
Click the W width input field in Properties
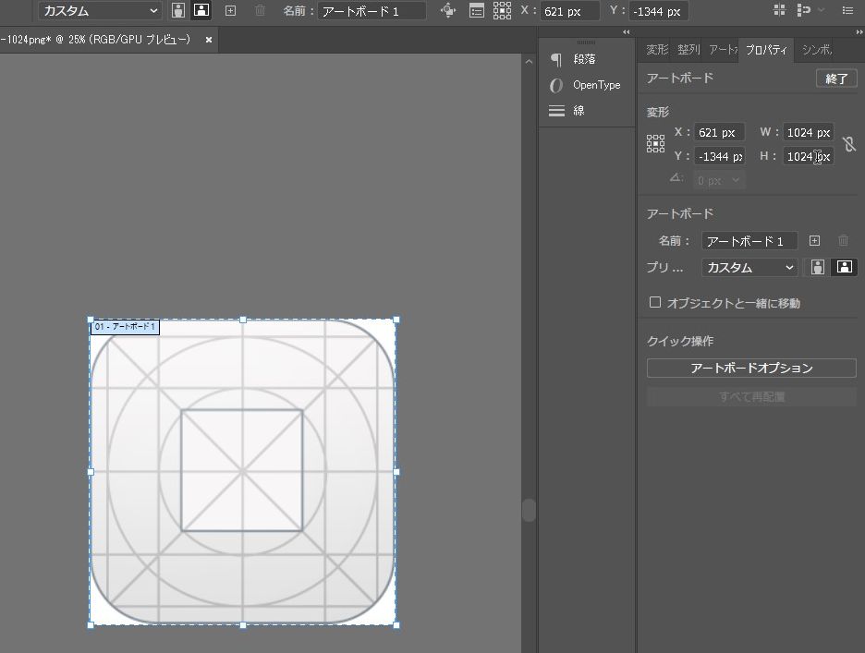(808, 132)
